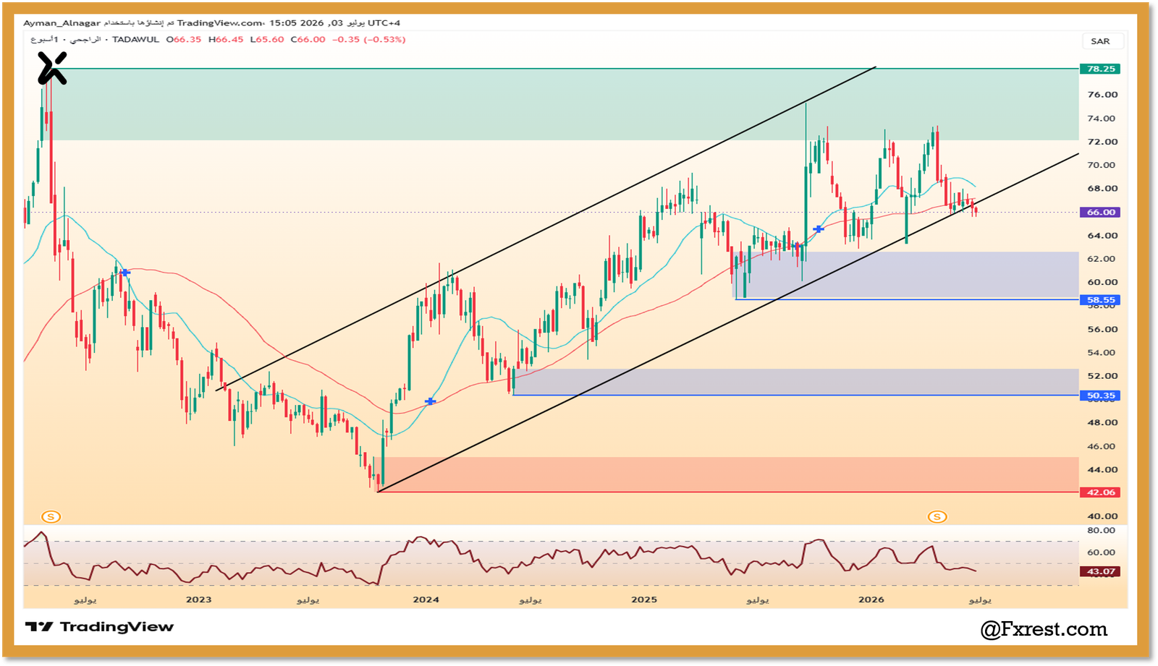Click the 64.00 tick on the price axis
Screen dimensions: 1158x666
pos(1102,236)
